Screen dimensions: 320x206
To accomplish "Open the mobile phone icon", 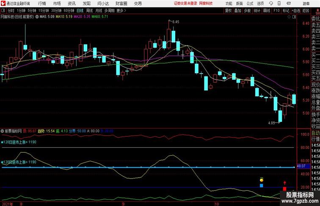I will pos(279,3).
